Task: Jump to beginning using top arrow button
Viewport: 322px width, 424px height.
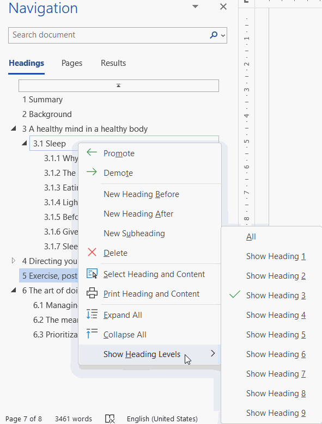Action: (x=119, y=85)
